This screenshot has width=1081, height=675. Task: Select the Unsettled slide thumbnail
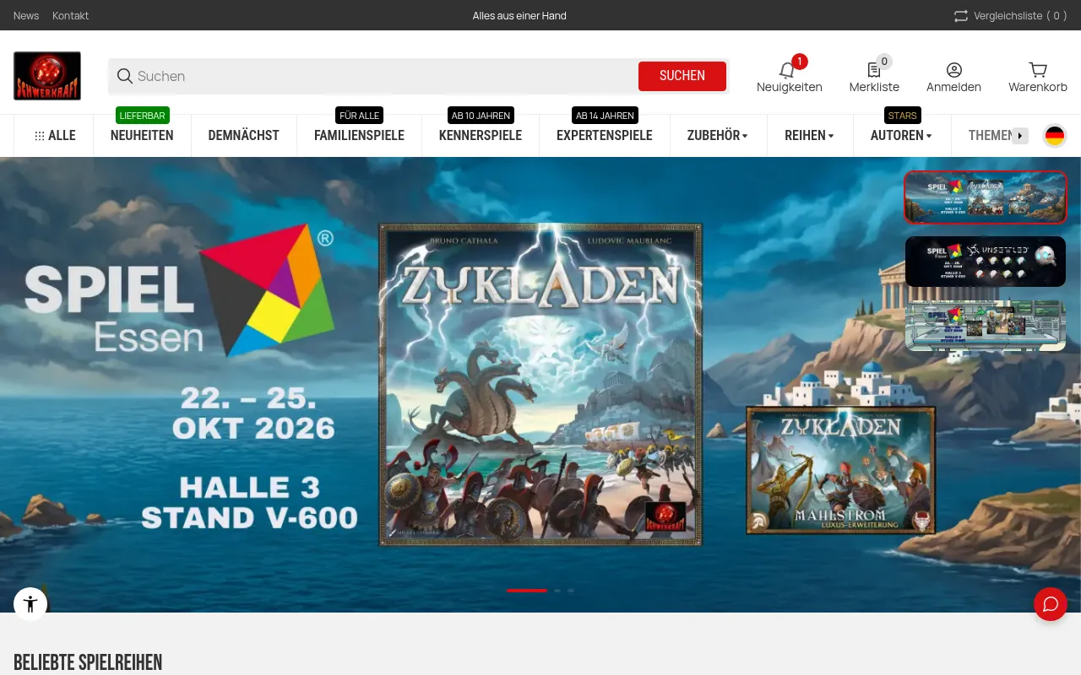click(x=986, y=262)
